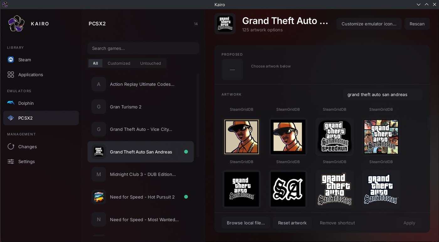
Task: Switch to the All filter tab
Action: click(95, 63)
